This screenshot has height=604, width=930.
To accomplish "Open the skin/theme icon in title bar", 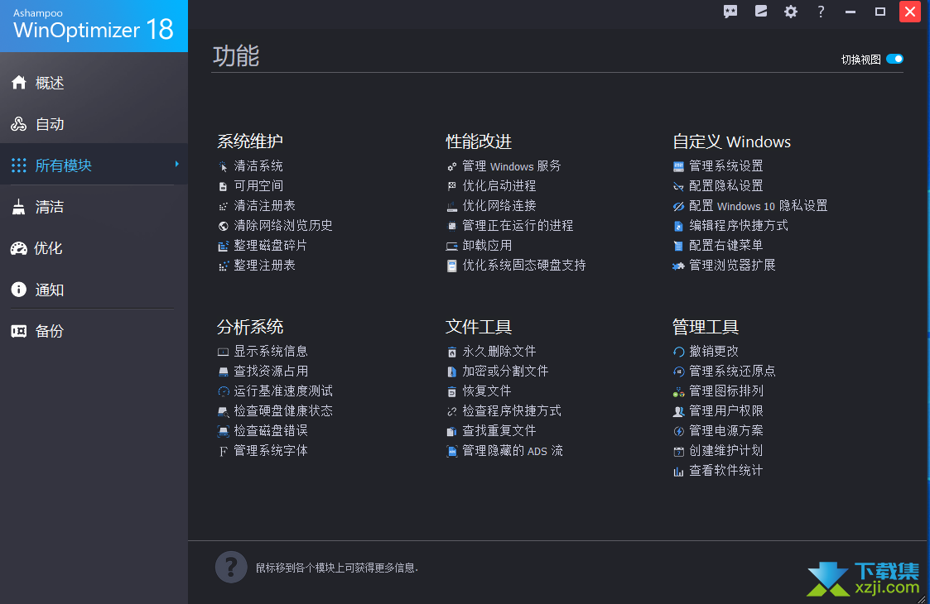I will pos(761,12).
